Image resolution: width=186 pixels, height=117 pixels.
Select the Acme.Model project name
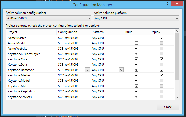[x=16, y=43]
